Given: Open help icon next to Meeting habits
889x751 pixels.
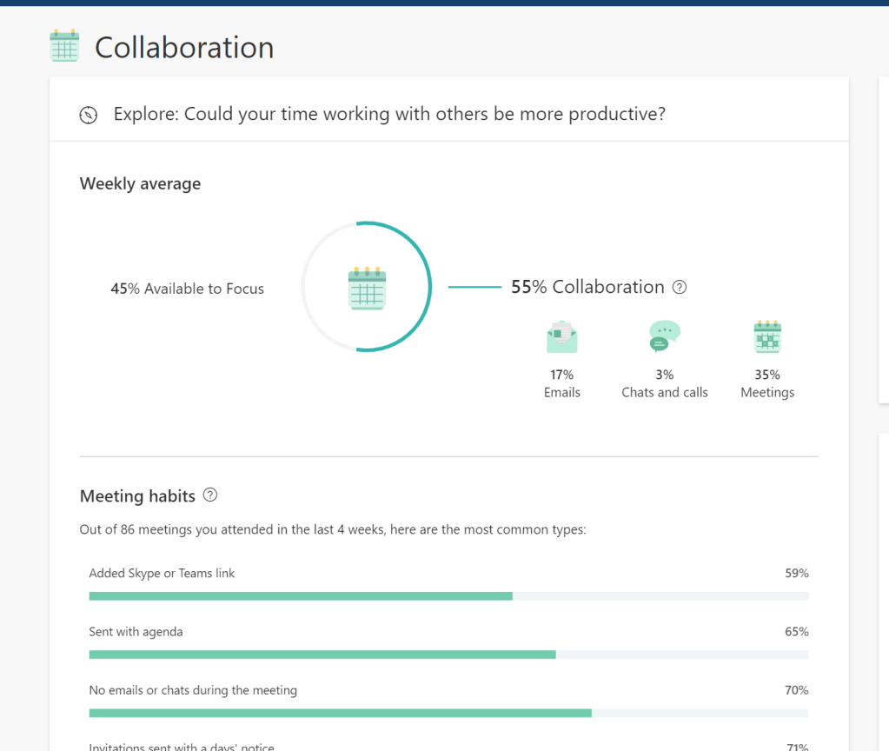Looking at the screenshot, I should coord(209,495).
